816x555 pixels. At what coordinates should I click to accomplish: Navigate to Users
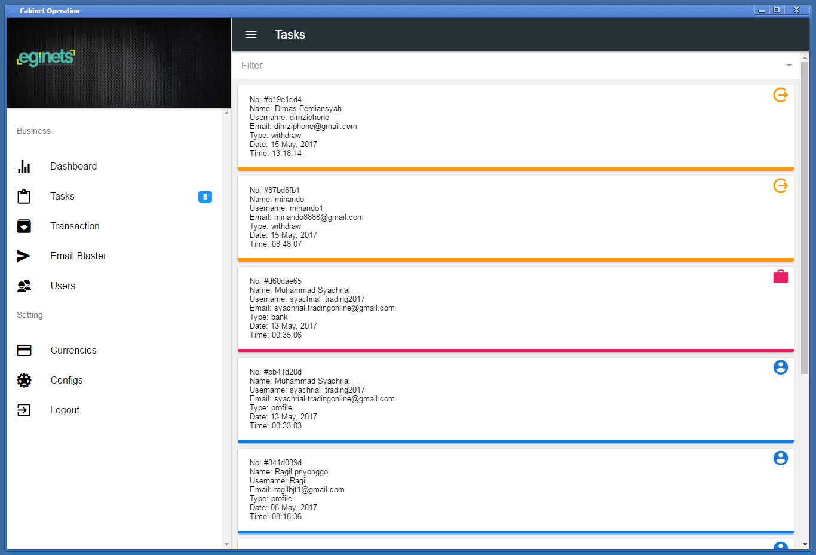pyautogui.click(x=114, y=286)
